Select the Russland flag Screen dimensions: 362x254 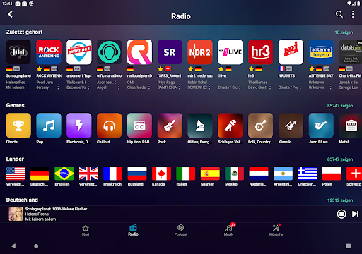137,174
